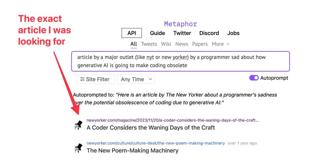This screenshot has width=328, height=163.
Task: Open the Discord navigation link
Action: 209,33
